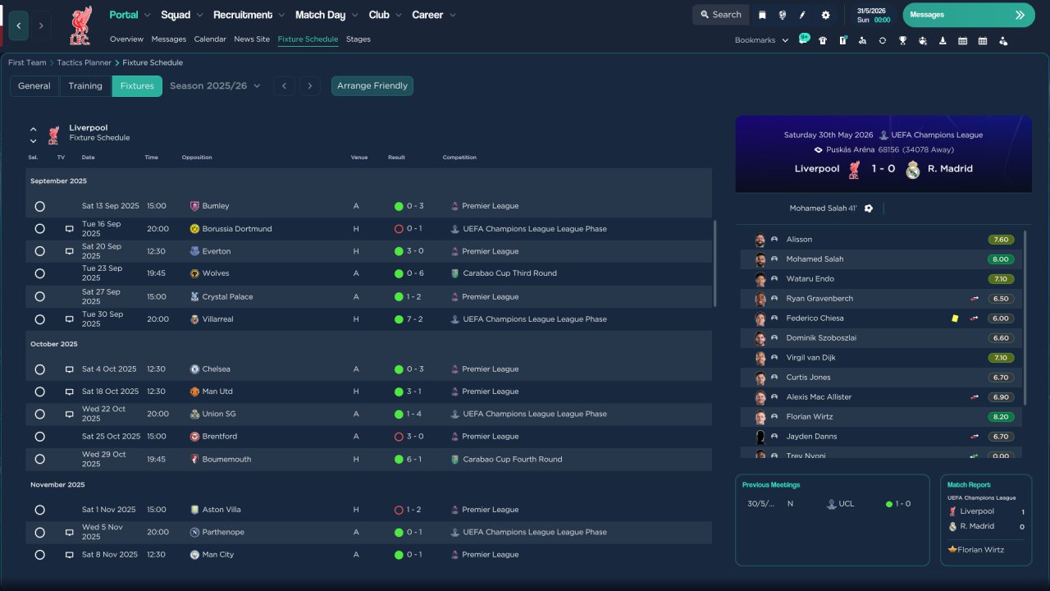Screen dimensions: 1050x591
Task: Expand the Bookmarks dropdown
Action: click(x=761, y=40)
